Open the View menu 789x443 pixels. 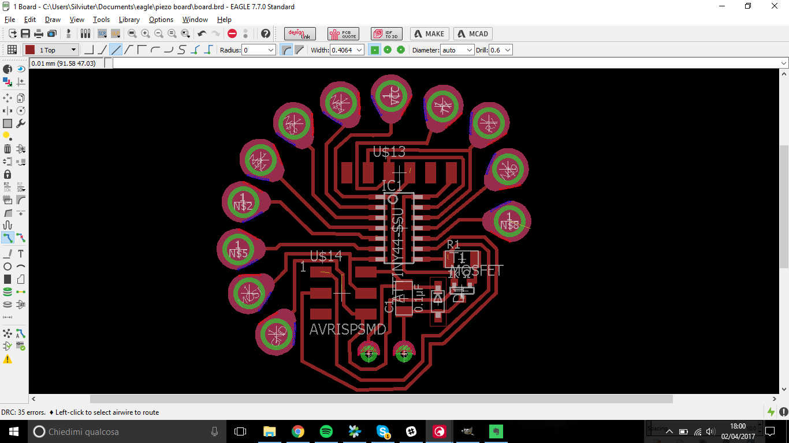(77, 20)
